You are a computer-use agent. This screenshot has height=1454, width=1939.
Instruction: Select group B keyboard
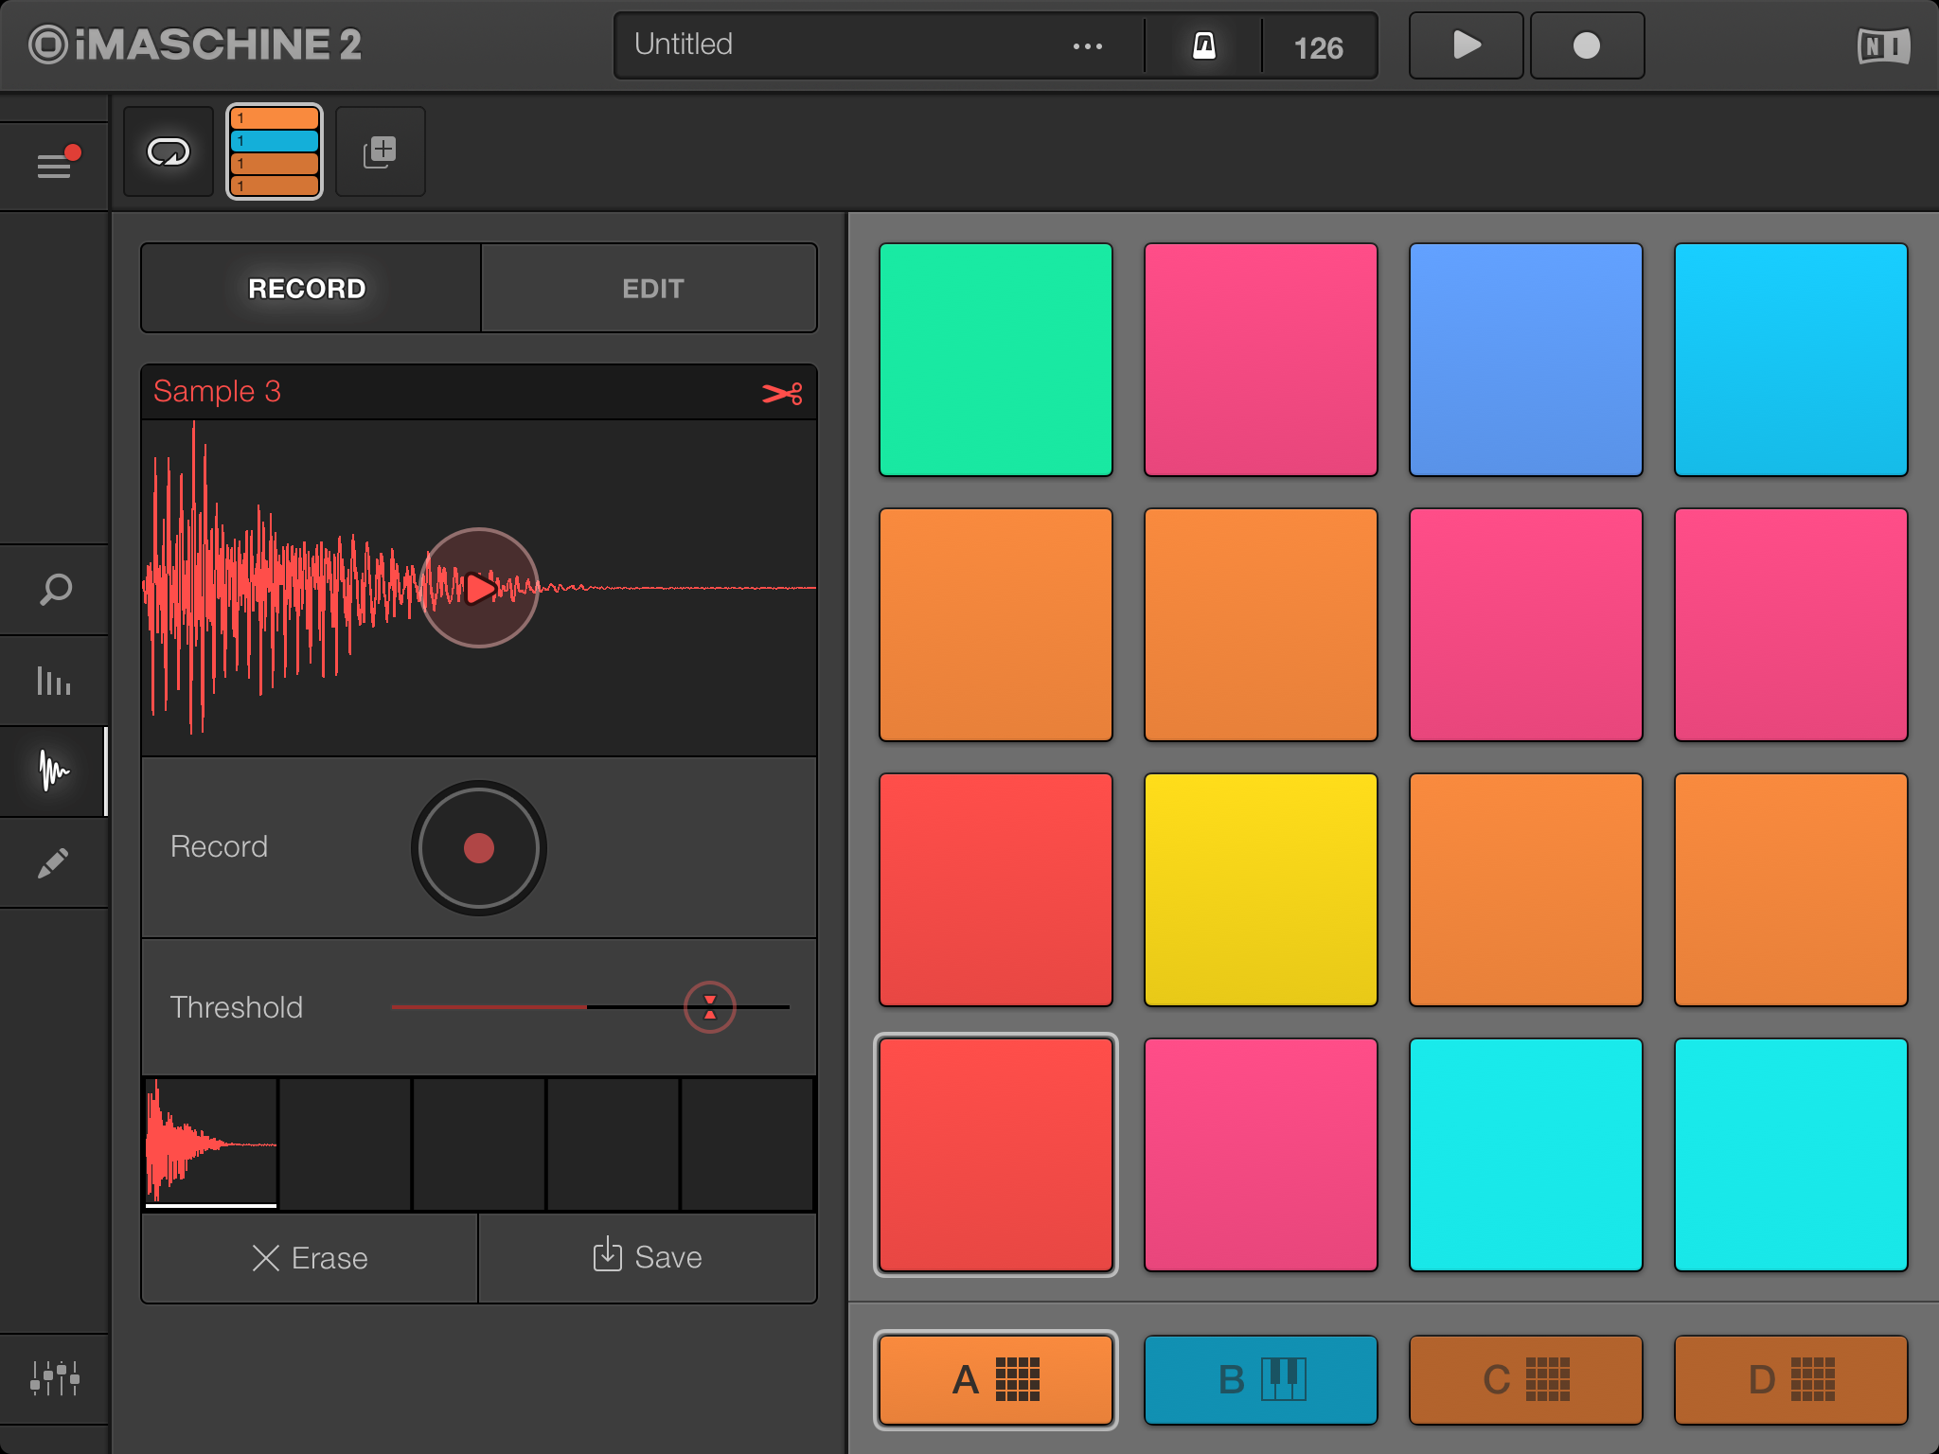click(x=1261, y=1380)
